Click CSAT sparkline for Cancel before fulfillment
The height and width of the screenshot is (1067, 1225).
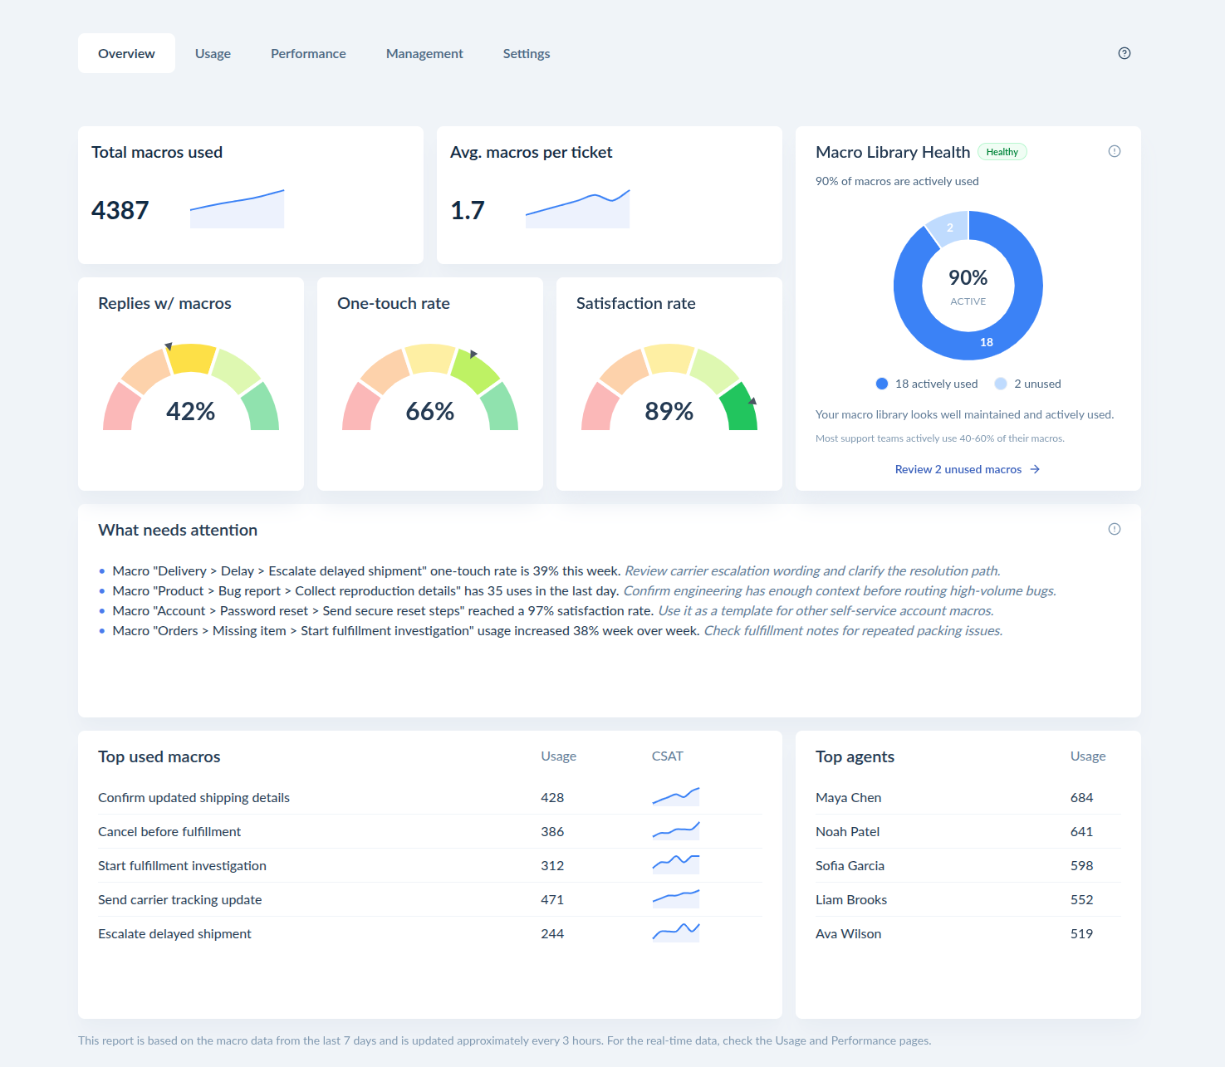(676, 830)
